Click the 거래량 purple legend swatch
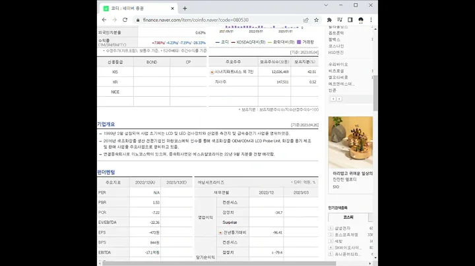 [299, 42]
